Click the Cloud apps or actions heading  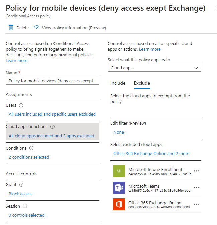(26, 127)
